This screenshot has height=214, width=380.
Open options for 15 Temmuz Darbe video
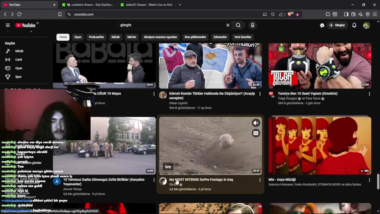(x=154, y=180)
